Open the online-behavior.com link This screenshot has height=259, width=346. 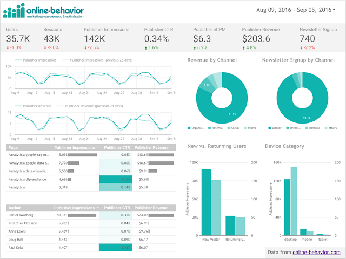tap(316, 253)
